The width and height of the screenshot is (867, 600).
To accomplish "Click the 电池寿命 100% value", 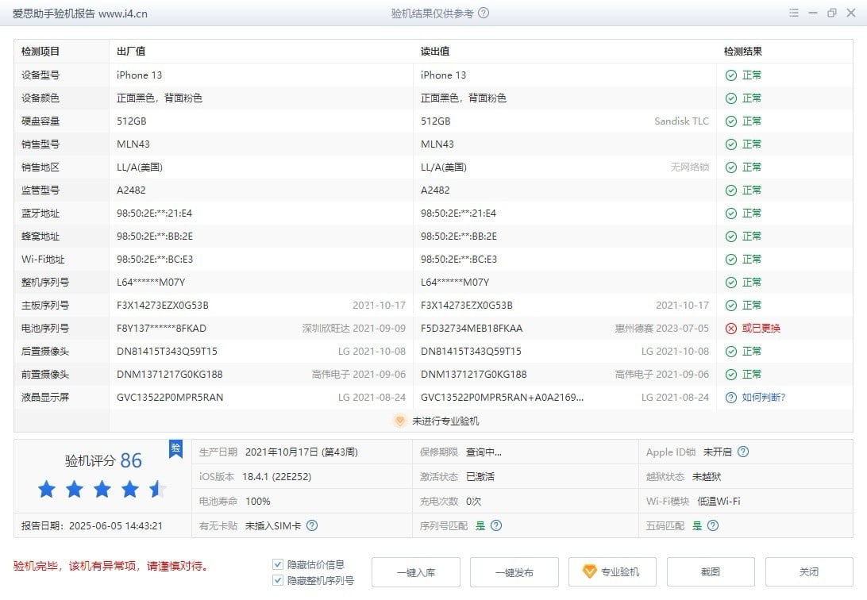I will [258, 501].
